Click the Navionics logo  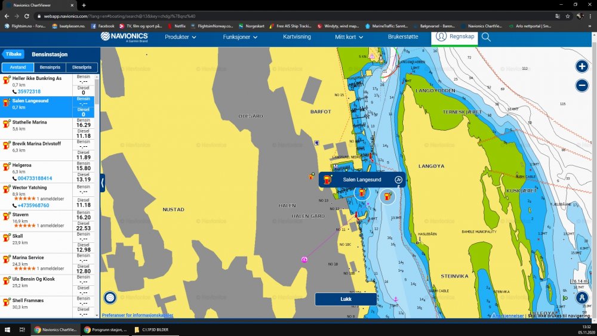pyautogui.click(x=124, y=37)
